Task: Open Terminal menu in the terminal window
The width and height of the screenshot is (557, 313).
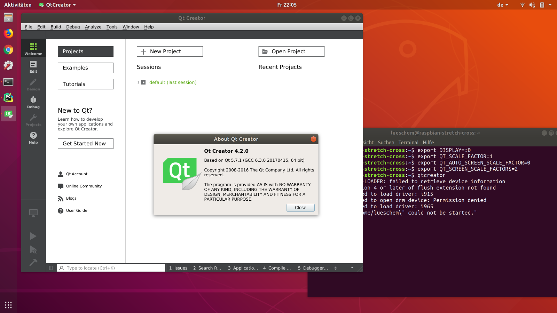Action: (x=408, y=143)
